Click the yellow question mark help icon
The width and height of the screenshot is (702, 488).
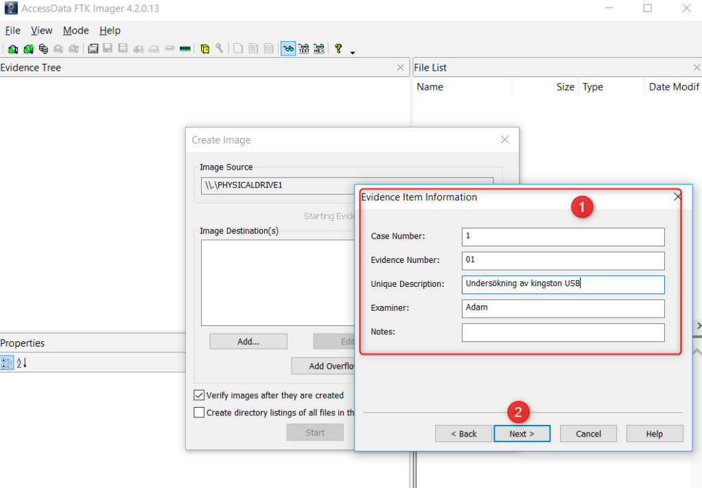coord(338,49)
